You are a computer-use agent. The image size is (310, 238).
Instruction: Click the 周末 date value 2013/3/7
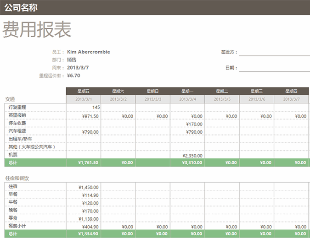pyautogui.click(x=78, y=67)
